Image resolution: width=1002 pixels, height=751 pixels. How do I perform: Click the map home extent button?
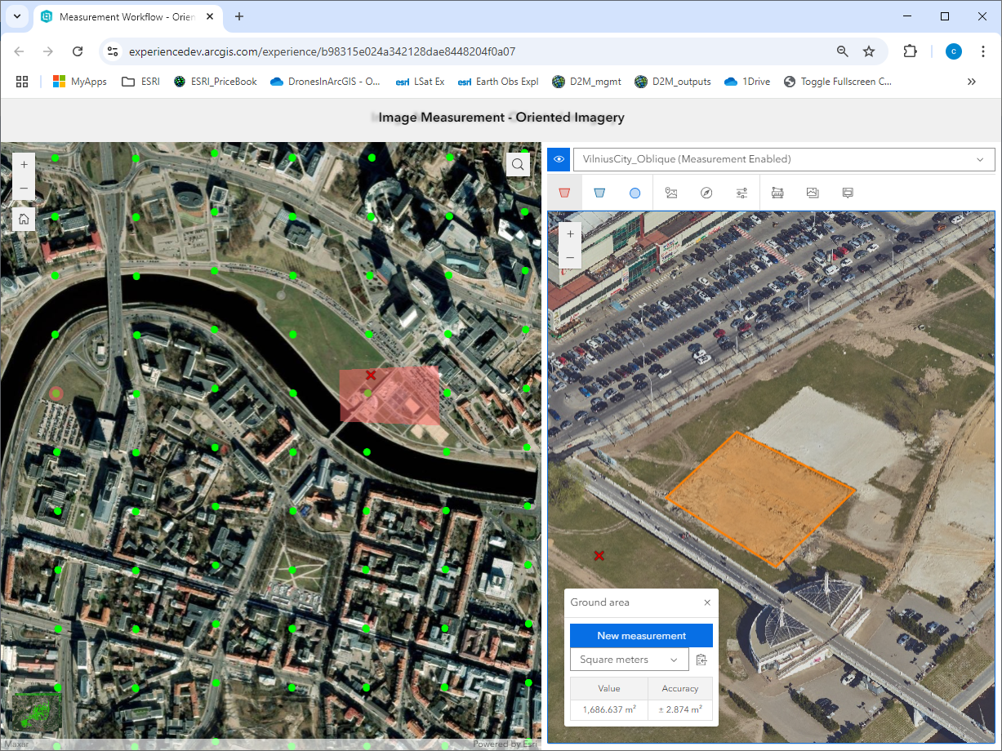24,219
